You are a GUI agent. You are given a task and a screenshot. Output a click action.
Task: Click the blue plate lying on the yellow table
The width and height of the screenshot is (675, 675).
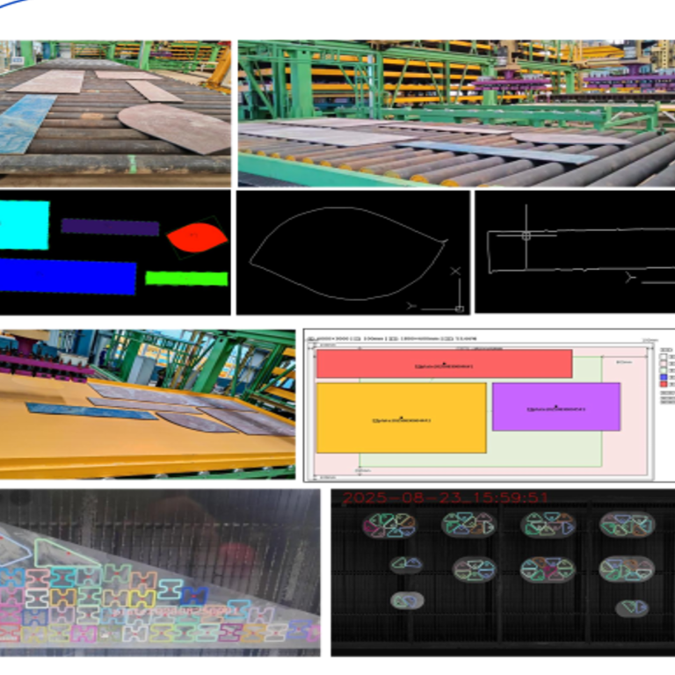point(91,411)
